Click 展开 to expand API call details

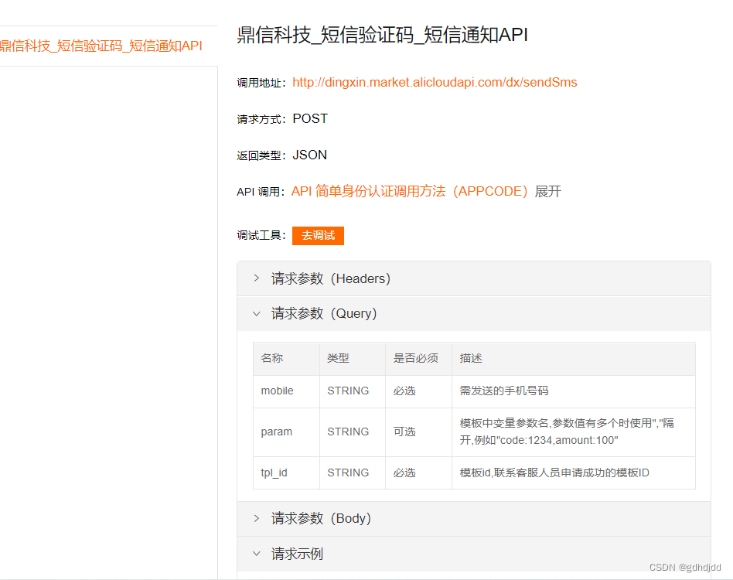548,191
